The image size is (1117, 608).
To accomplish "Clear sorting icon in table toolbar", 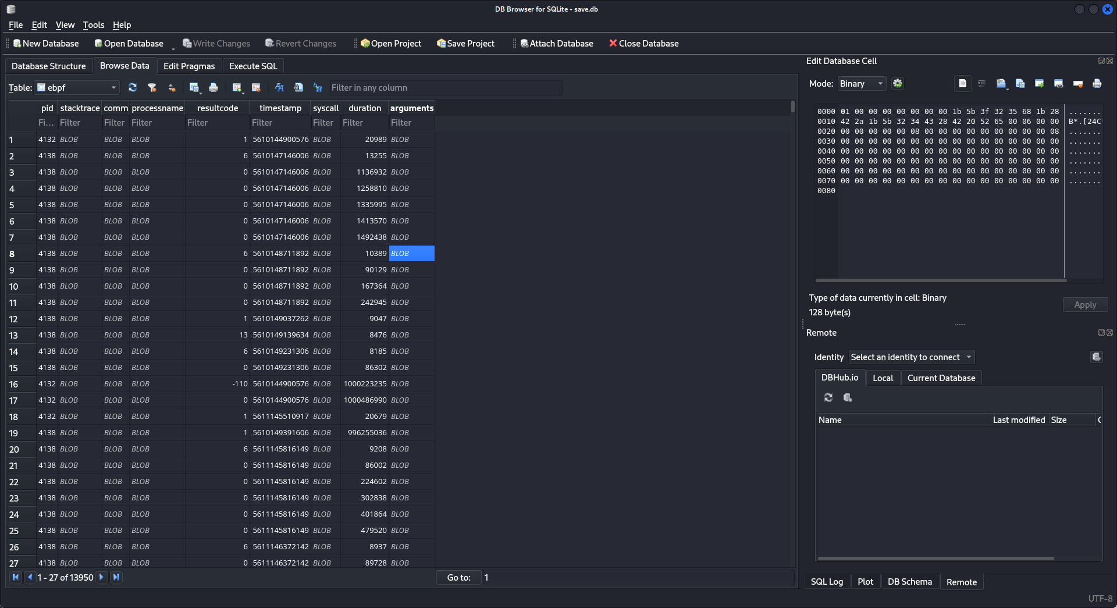I will click(x=172, y=87).
